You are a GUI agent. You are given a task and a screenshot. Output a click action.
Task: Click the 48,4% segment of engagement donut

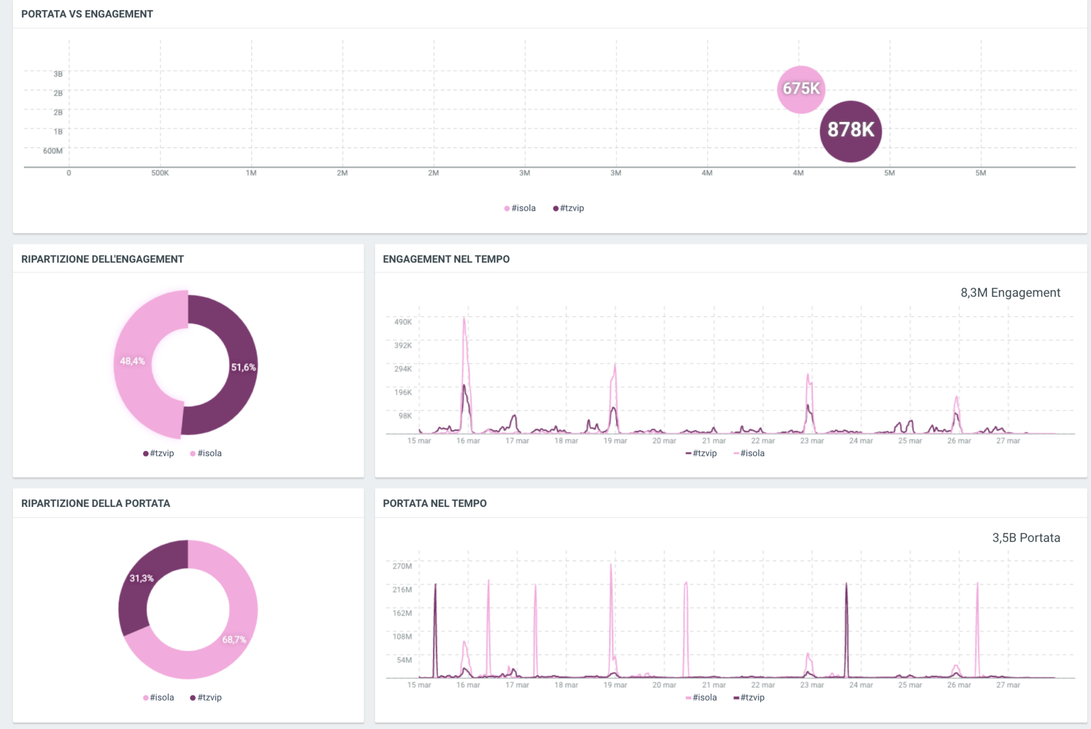(x=132, y=361)
